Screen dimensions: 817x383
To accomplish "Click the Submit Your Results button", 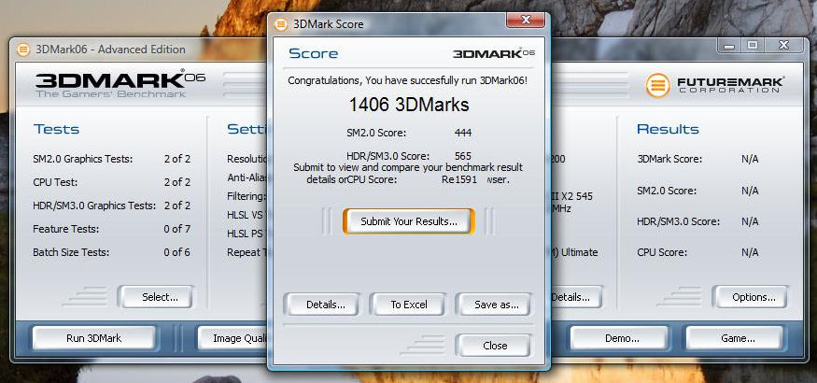I will coord(409,221).
